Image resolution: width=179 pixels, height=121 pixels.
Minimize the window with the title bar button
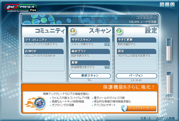(x=167, y=4)
